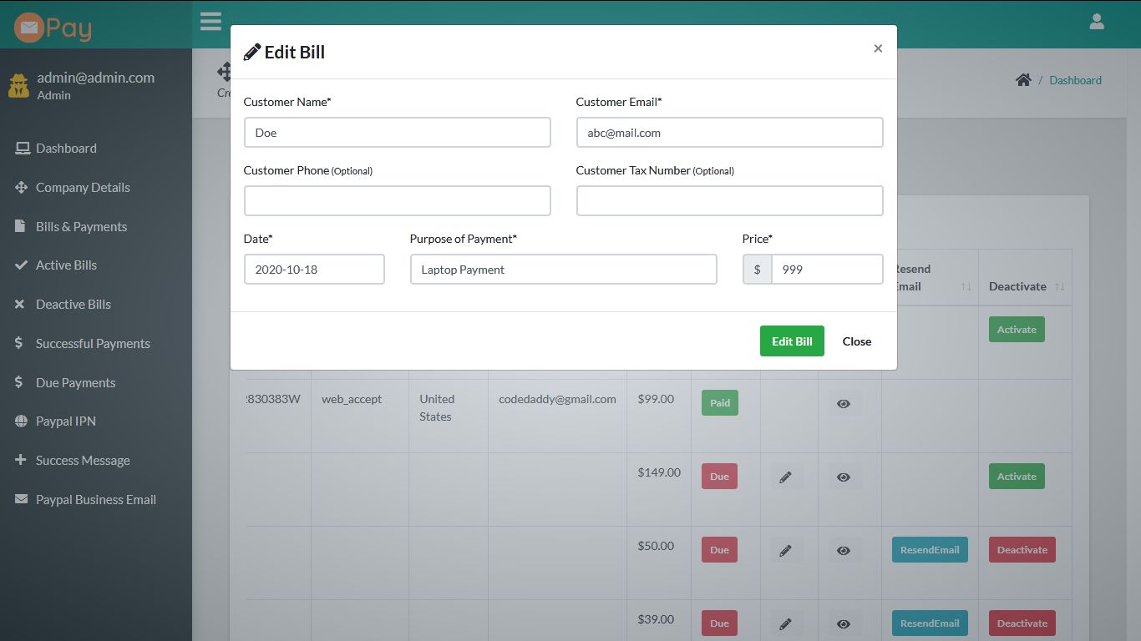The image size is (1141, 641).
Task: Open the sidebar hamburger menu icon
Action: click(210, 21)
